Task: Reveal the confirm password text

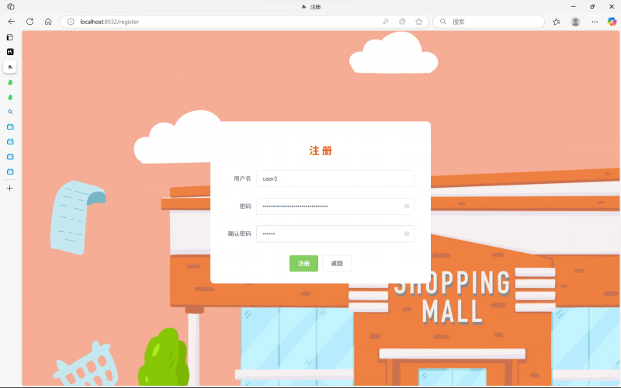Action: coord(407,234)
